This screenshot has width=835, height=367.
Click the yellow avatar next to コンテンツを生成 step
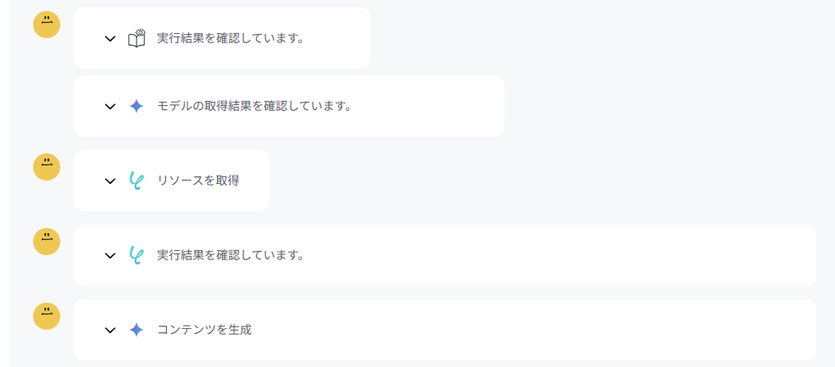pos(47,316)
